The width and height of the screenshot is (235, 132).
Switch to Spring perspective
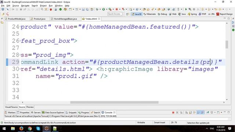(192, 14)
